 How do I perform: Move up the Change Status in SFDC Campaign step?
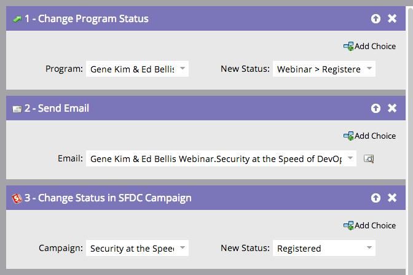coord(376,198)
